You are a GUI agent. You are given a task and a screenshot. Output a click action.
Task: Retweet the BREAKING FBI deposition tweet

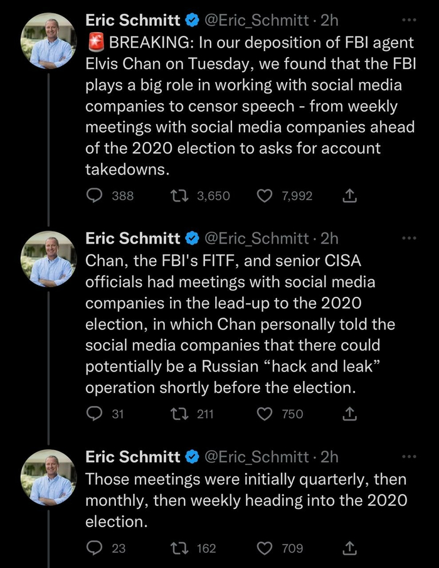(179, 196)
